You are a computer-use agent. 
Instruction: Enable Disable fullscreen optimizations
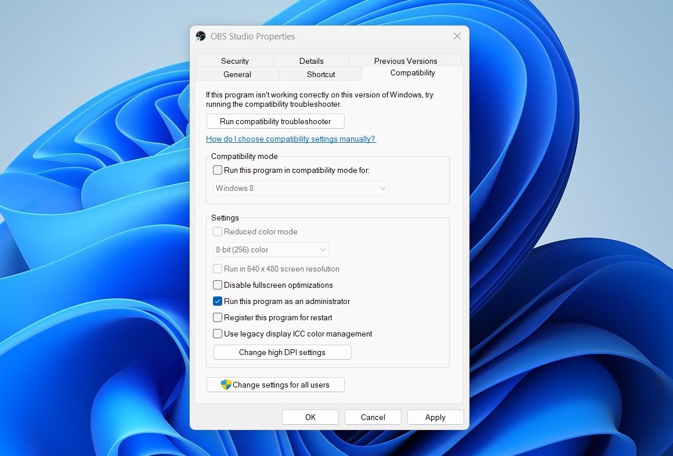[x=218, y=285]
